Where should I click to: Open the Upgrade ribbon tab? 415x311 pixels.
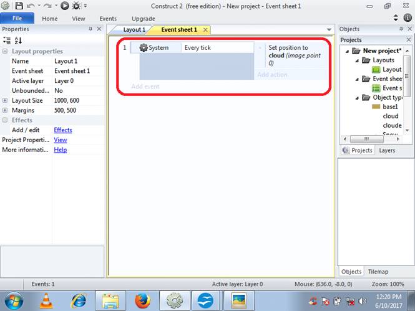(x=144, y=19)
